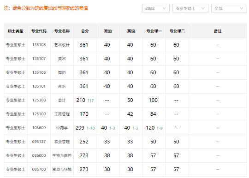Select major code 135108
Image resolution: width=249 pixels, height=178 pixels.
[39, 45]
